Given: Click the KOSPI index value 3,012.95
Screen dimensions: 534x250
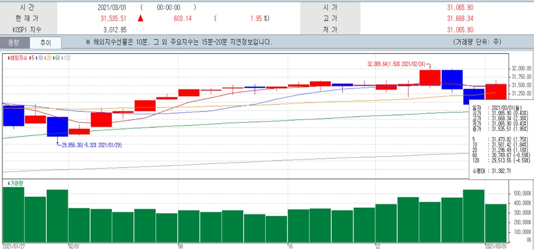Looking at the screenshot, I should pyautogui.click(x=115, y=30).
